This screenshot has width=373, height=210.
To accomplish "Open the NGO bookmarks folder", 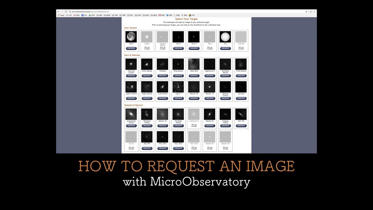I will click(146, 15).
